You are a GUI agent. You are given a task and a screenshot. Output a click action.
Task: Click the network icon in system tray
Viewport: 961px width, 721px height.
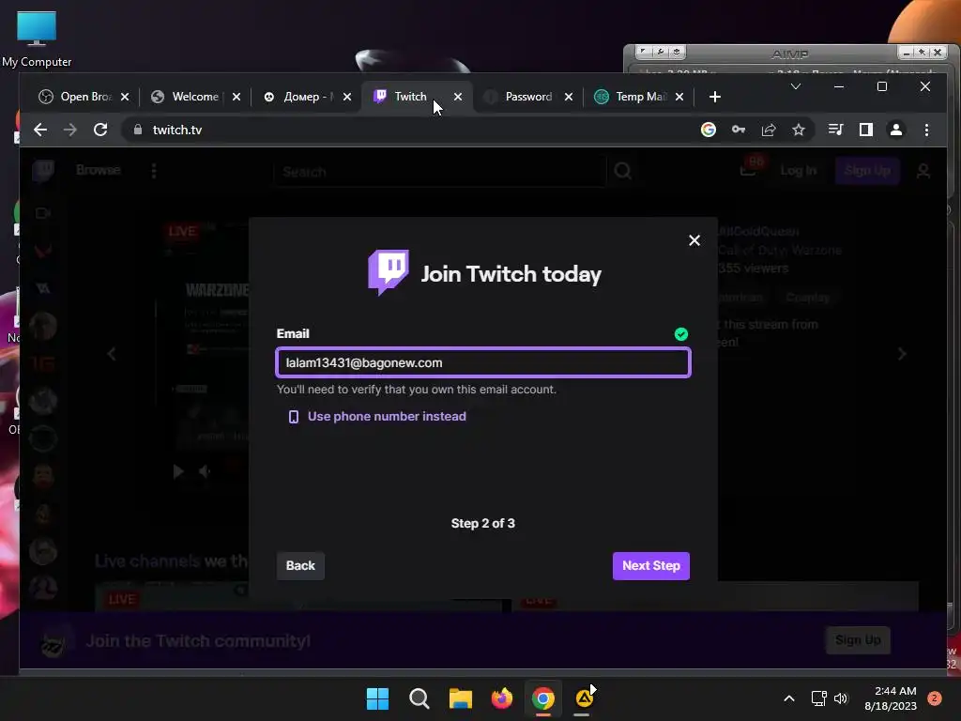(x=818, y=698)
